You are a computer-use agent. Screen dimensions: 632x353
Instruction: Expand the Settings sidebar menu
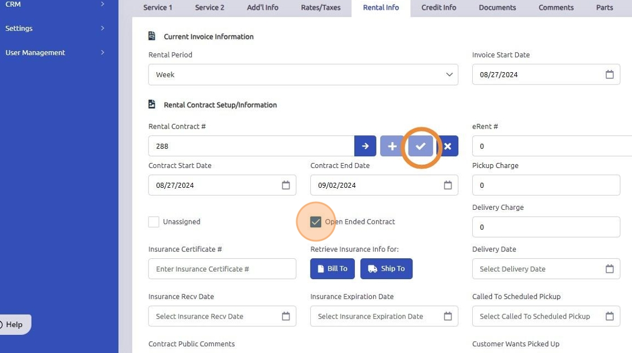click(55, 28)
